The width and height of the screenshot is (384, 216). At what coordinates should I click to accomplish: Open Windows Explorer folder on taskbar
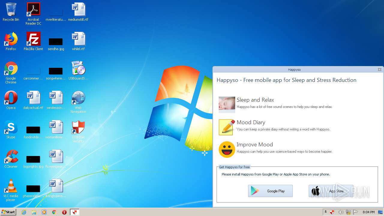click(x=34, y=212)
